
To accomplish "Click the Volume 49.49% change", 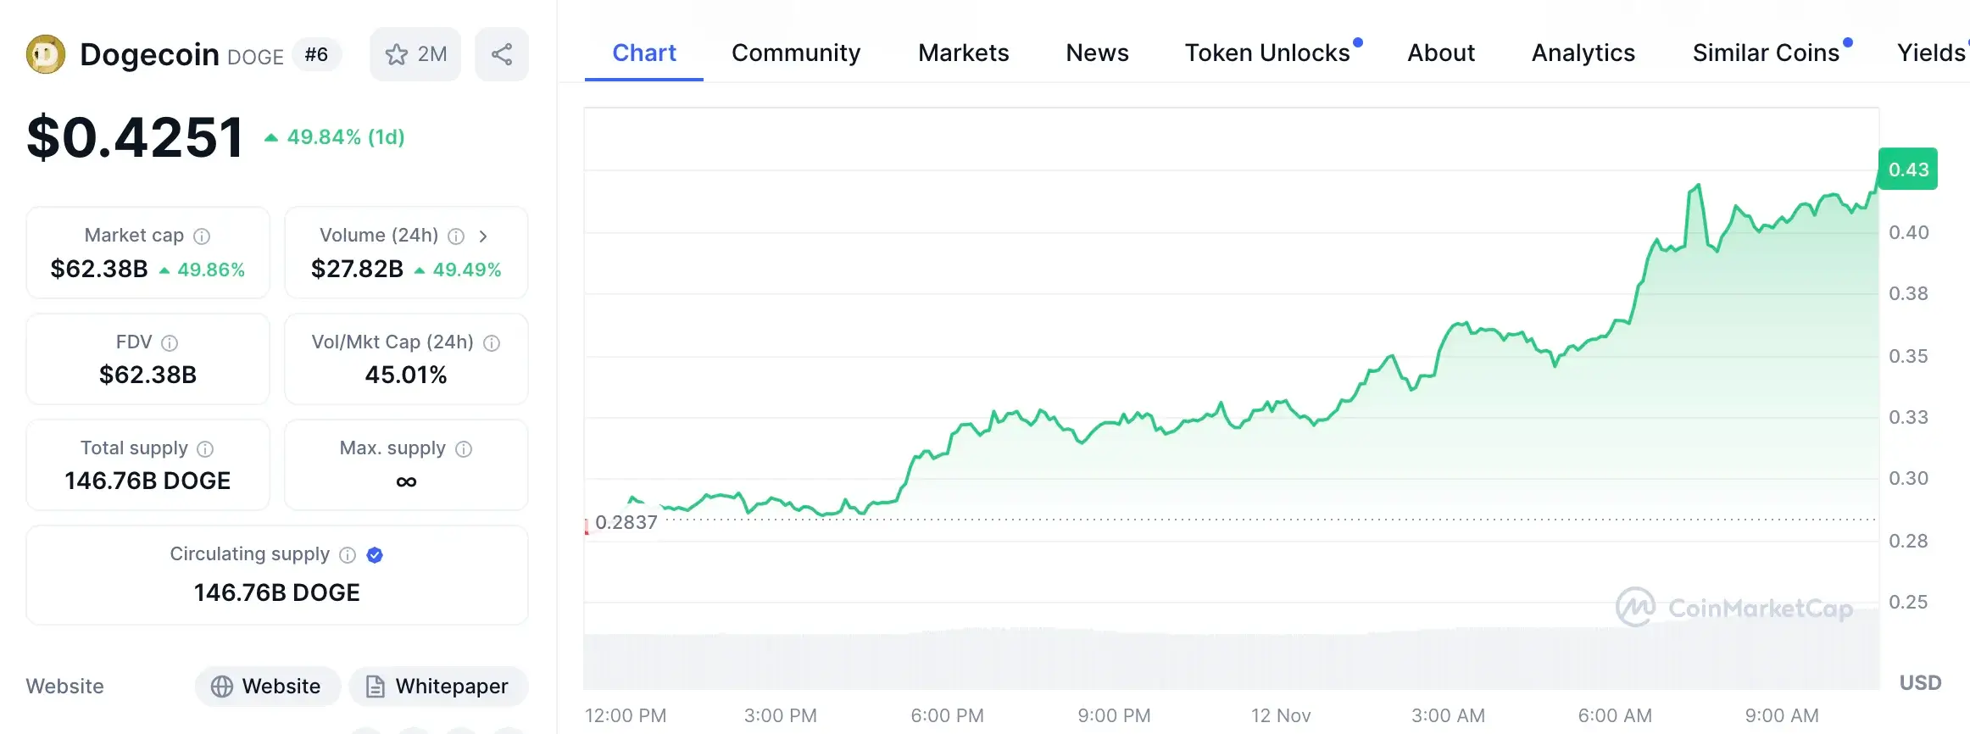I will pos(458,270).
